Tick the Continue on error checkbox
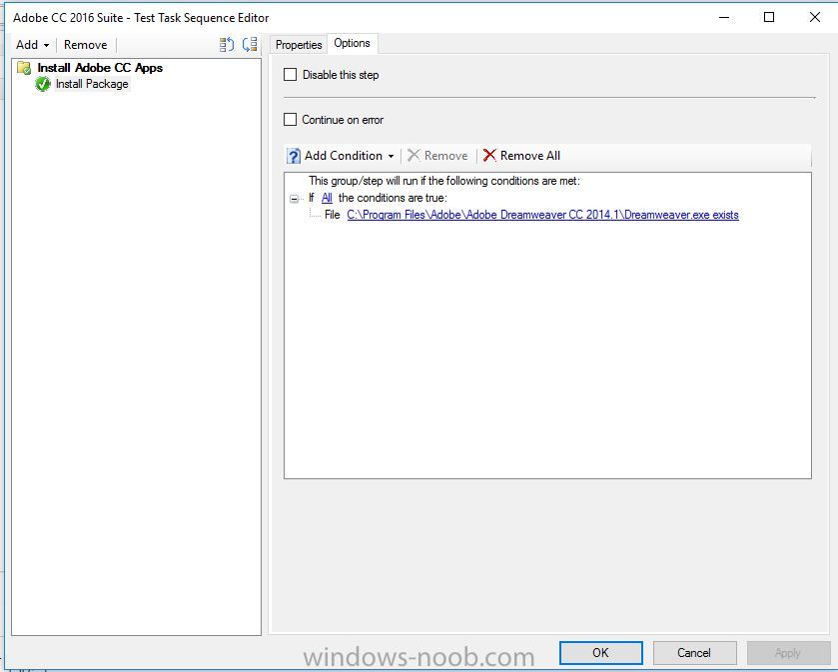The height and width of the screenshot is (672, 838). 291,120
